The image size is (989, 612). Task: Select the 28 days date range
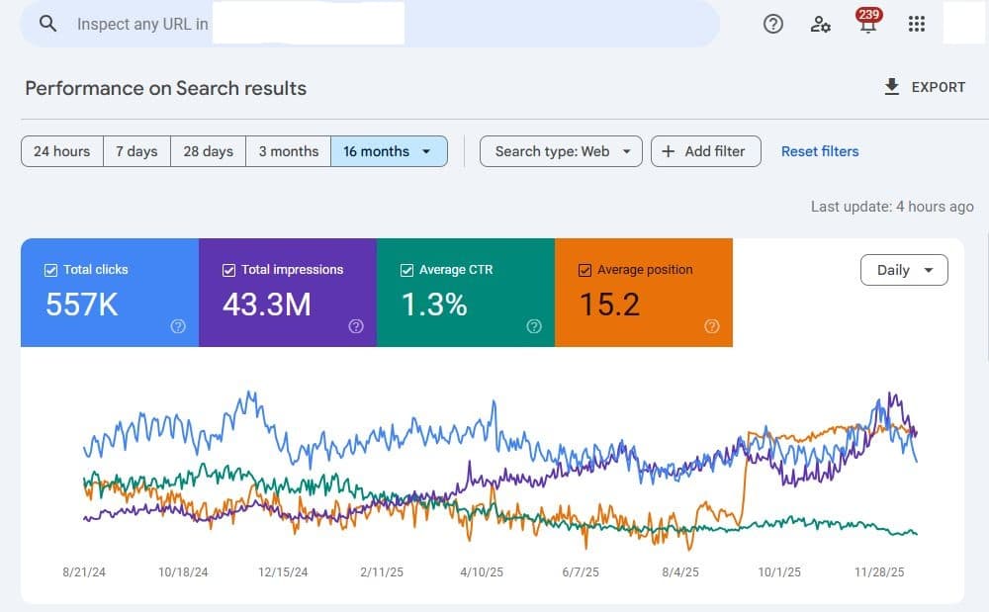click(208, 151)
